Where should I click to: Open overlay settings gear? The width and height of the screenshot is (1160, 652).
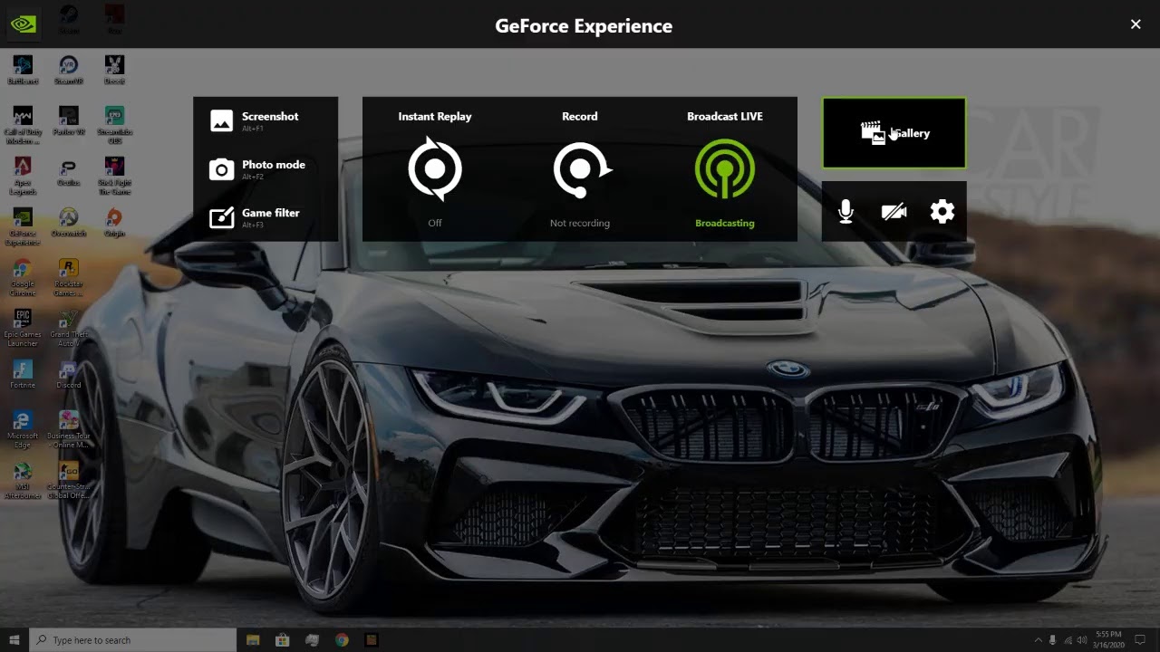942,212
